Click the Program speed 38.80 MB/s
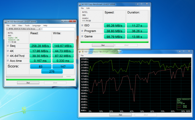This screenshot has height=120, width=195. pos(115,31)
